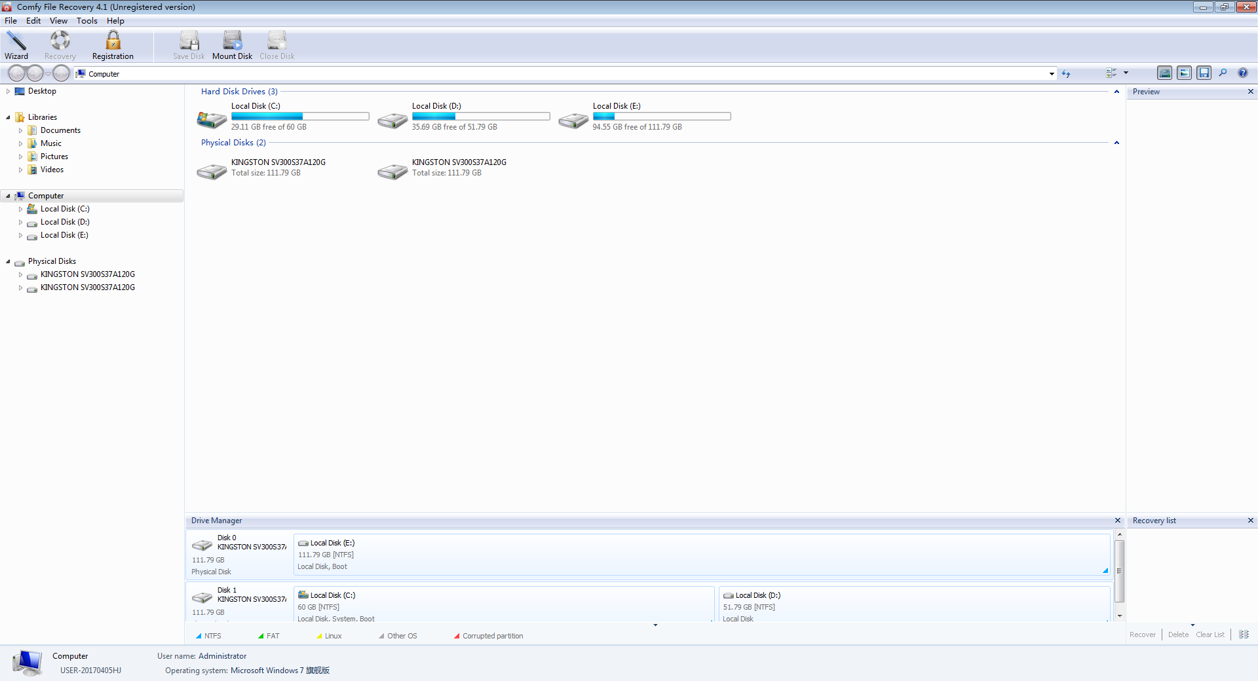Toggle the Preview panel button
This screenshot has width=1258, height=681.
(1184, 73)
